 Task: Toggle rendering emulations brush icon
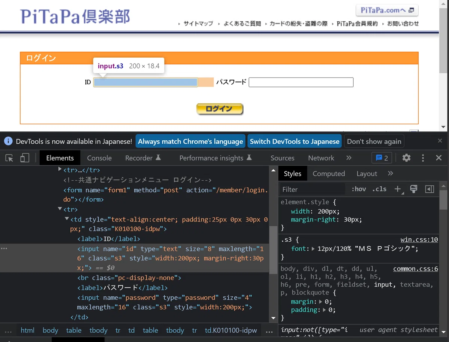pyautogui.click(x=414, y=189)
